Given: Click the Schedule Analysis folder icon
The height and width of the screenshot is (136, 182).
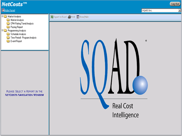Looking at the screenshot, I should (x=8, y=34).
